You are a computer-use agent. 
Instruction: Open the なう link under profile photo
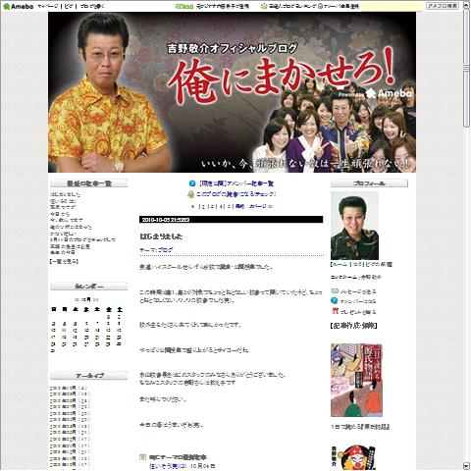click(357, 264)
